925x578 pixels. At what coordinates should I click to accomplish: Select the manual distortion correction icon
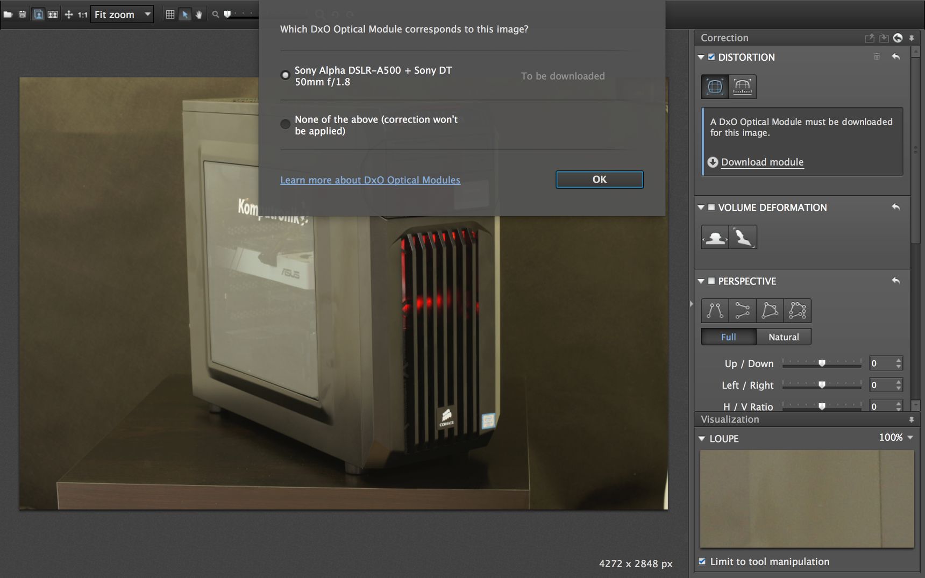[743, 87]
